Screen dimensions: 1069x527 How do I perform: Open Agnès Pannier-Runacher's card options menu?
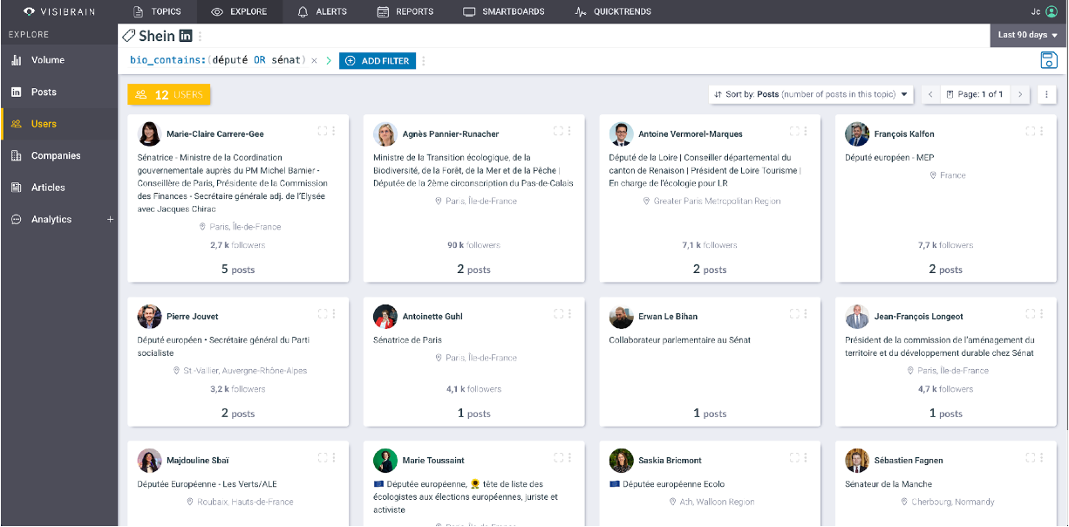point(569,131)
